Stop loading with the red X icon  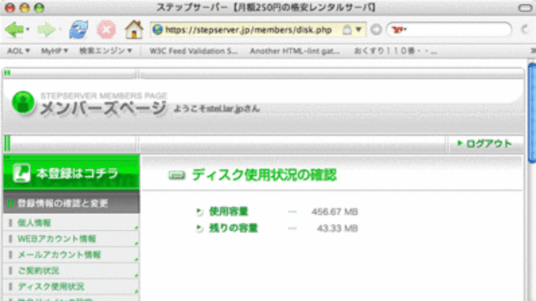point(106,29)
